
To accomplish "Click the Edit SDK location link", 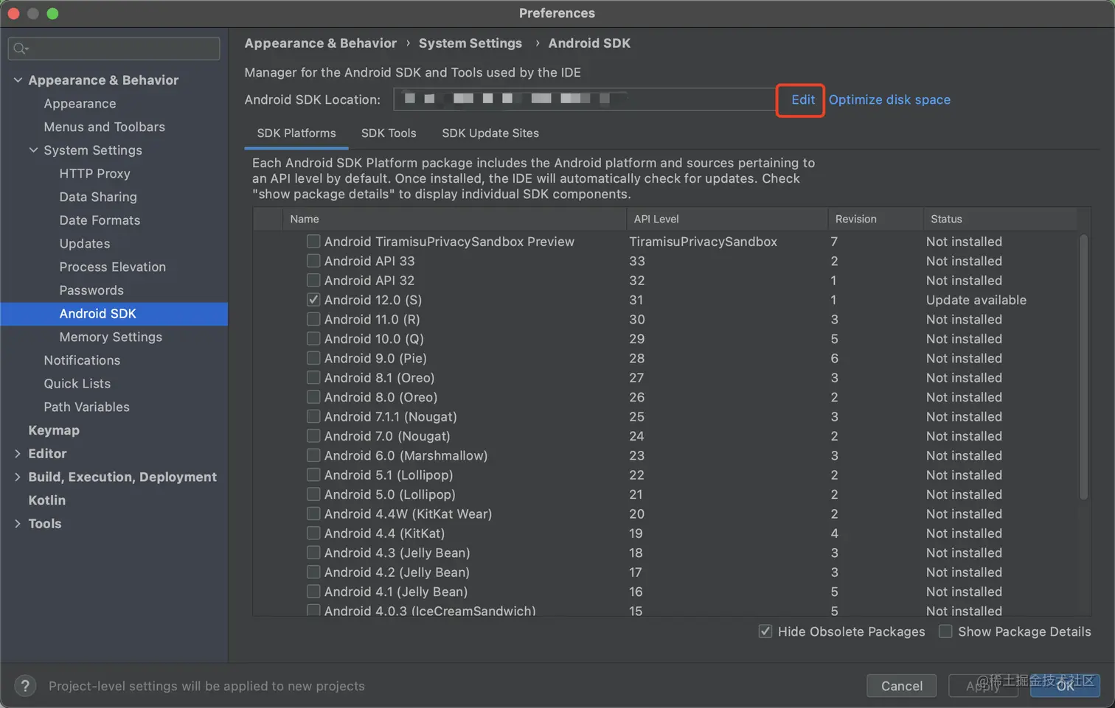I will click(802, 99).
